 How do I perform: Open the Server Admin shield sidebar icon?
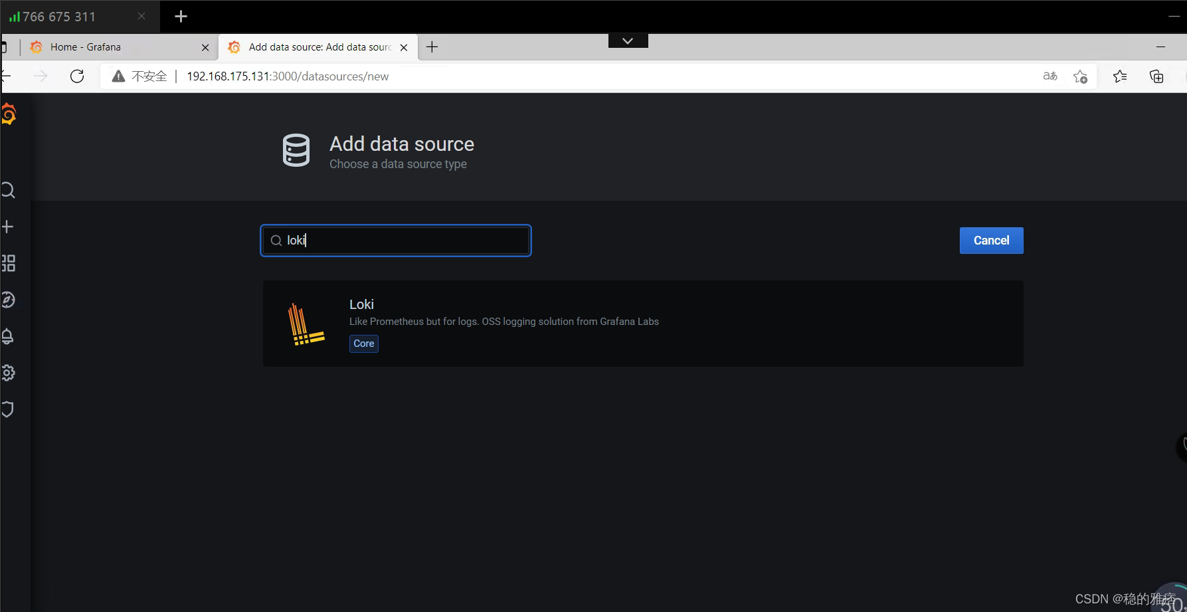pyautogui.click(x=8, y=409)
